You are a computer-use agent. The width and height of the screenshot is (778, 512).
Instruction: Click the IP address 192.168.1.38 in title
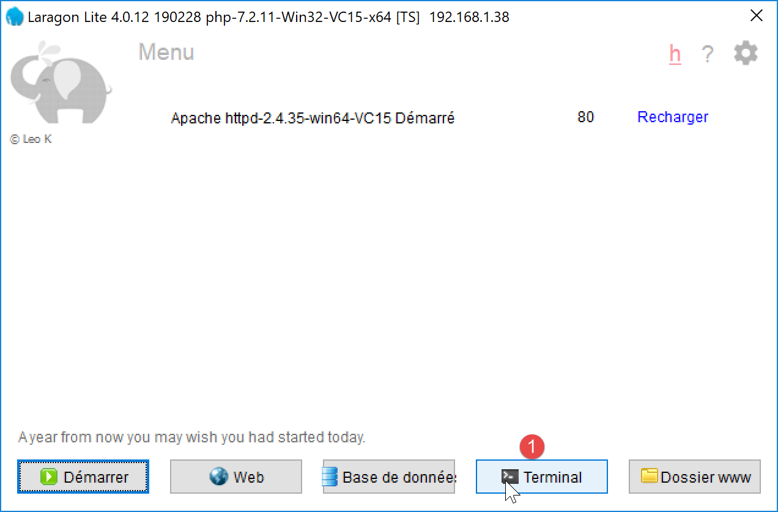pyautogui.click(x=469, y=17)
